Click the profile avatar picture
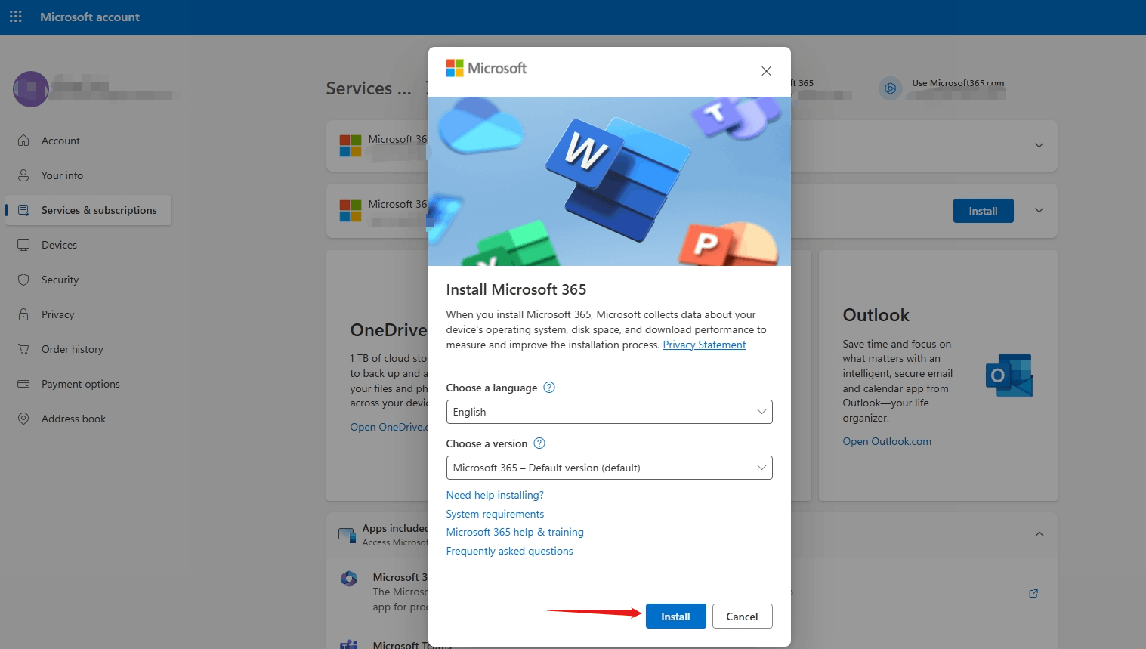This screenshot has width=1146, height=649. (x=30, y=88)
